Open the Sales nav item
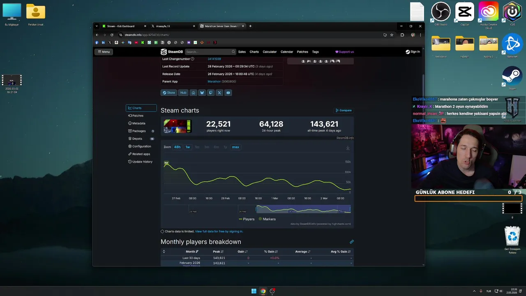 point(242,52)
